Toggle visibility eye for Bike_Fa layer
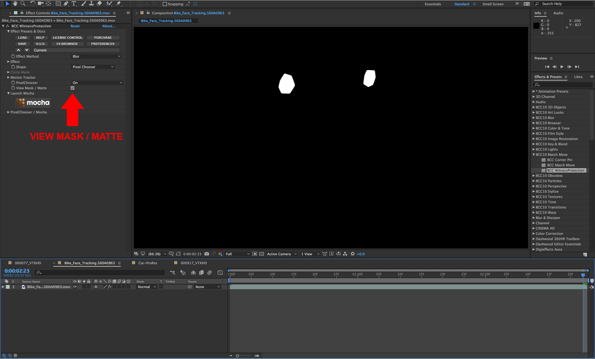 click(x=74, y=287)
